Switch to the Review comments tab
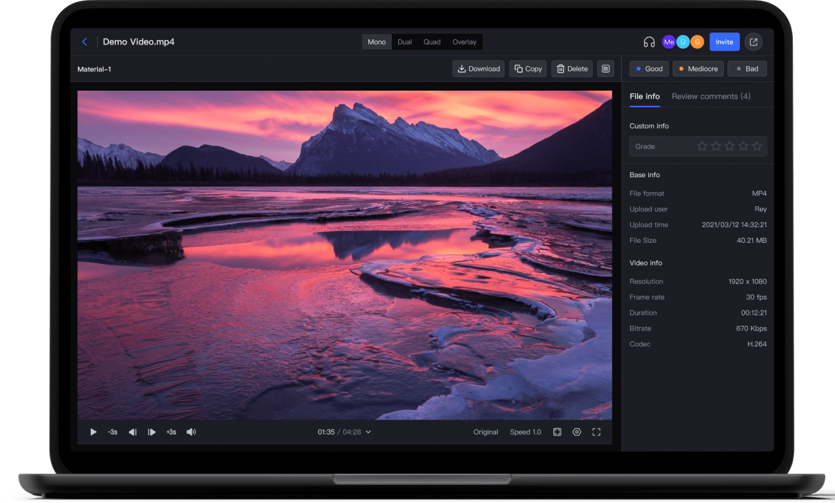The height and width of the screenshot is (503, 835). tap(711, 97)
